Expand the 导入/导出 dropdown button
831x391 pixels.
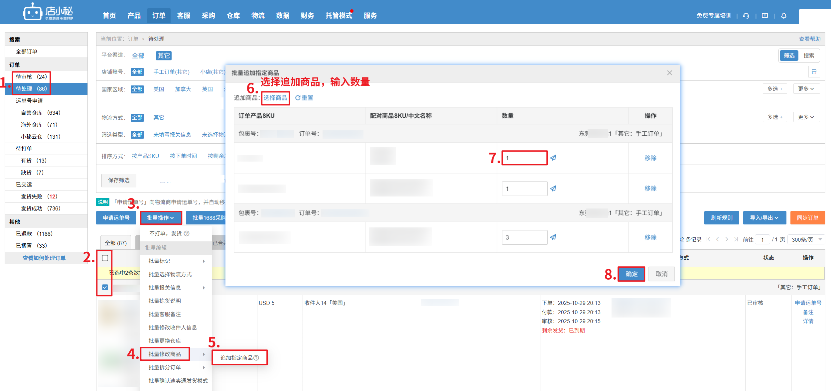[764, 218]
